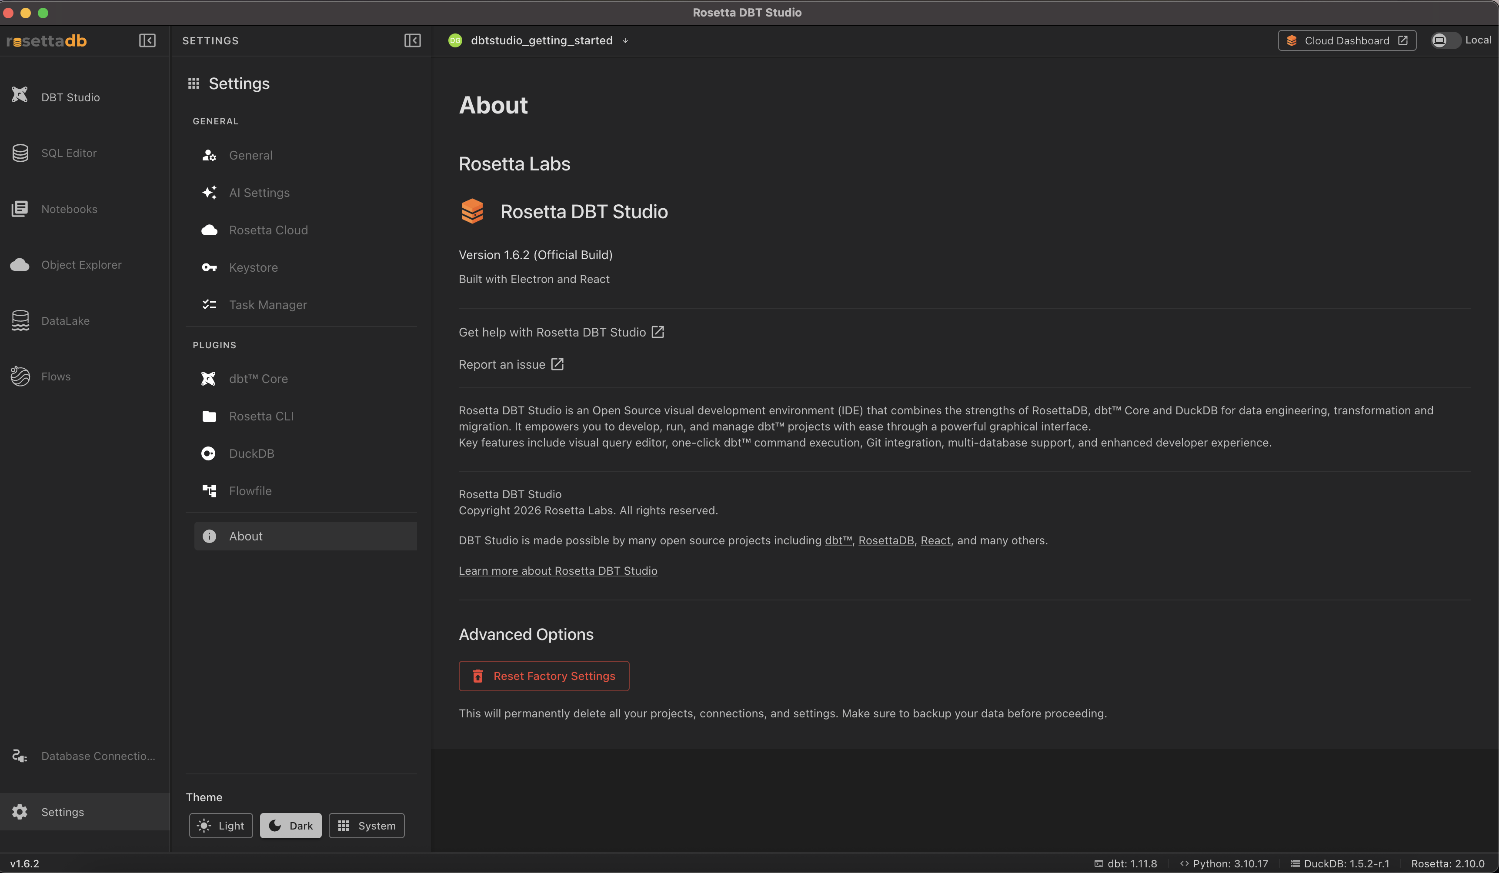
Task: Open SQL Editor via its database icon
Action: (20, 153)
